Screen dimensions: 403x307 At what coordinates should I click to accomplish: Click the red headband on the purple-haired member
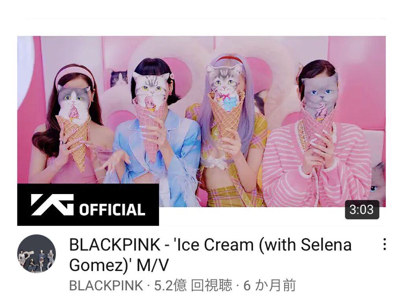click(x=229, y=59)
